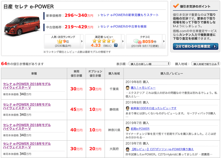The width and height of the screenshot is (221, 158).
Task: Click the five-star satisfaction rating
Action: pyautogui.click(x=104, y=41)
